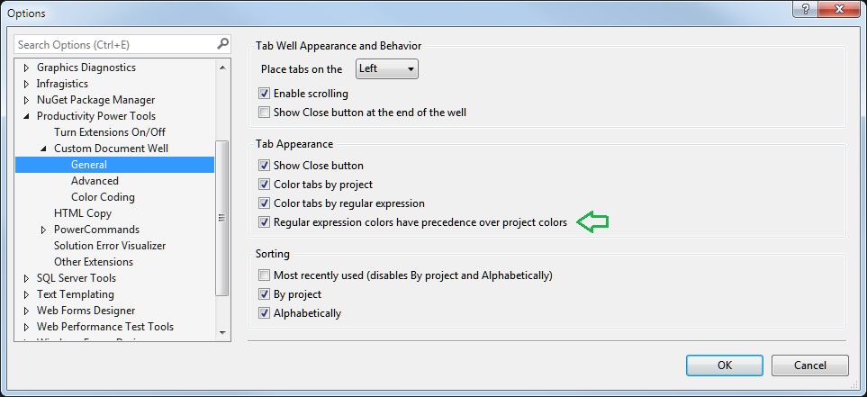This screenshot has height=397, width=867.
Task: Click in the Search Options field
Action: pyautogui.click(x=113, y=44)
